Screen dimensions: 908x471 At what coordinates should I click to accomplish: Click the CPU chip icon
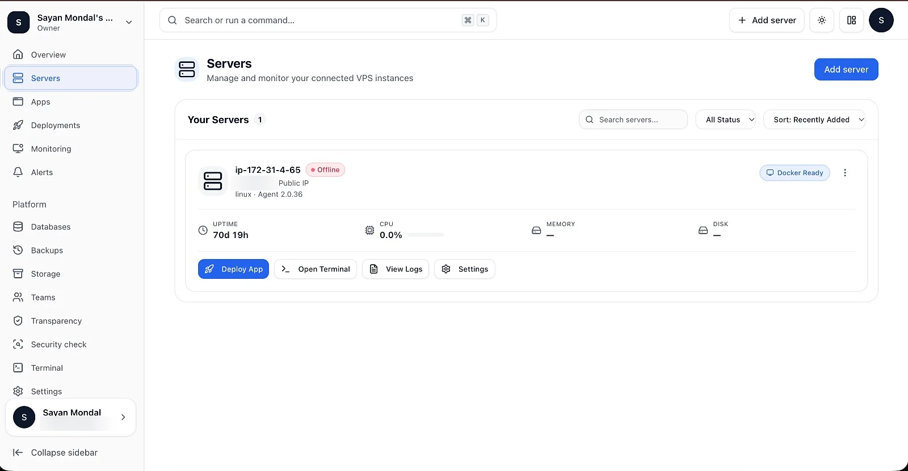tap(369, 230)
